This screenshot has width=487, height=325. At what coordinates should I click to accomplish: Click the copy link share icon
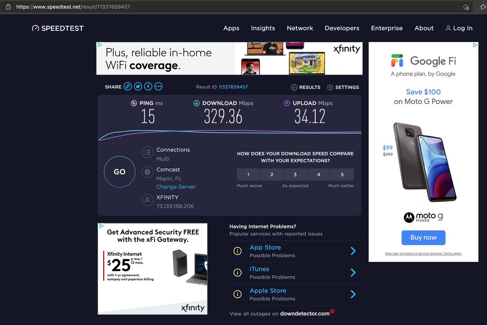127,87
